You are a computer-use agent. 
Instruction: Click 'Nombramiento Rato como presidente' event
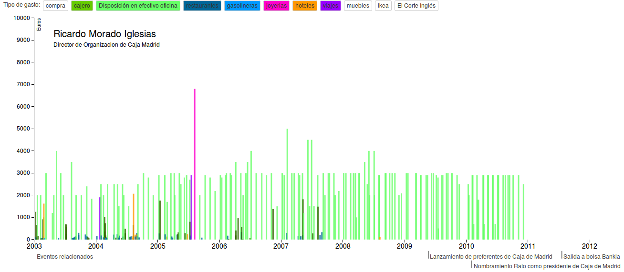547,266
